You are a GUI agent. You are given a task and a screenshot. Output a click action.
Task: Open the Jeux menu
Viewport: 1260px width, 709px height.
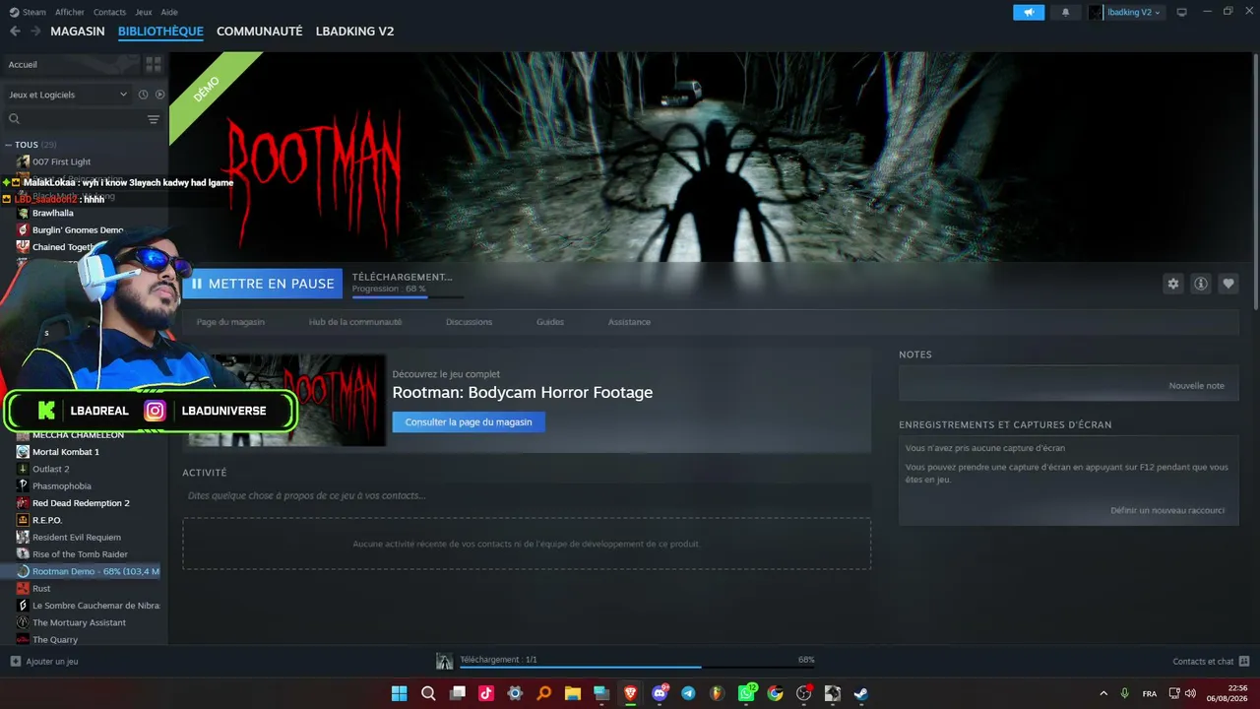(144, 12)
